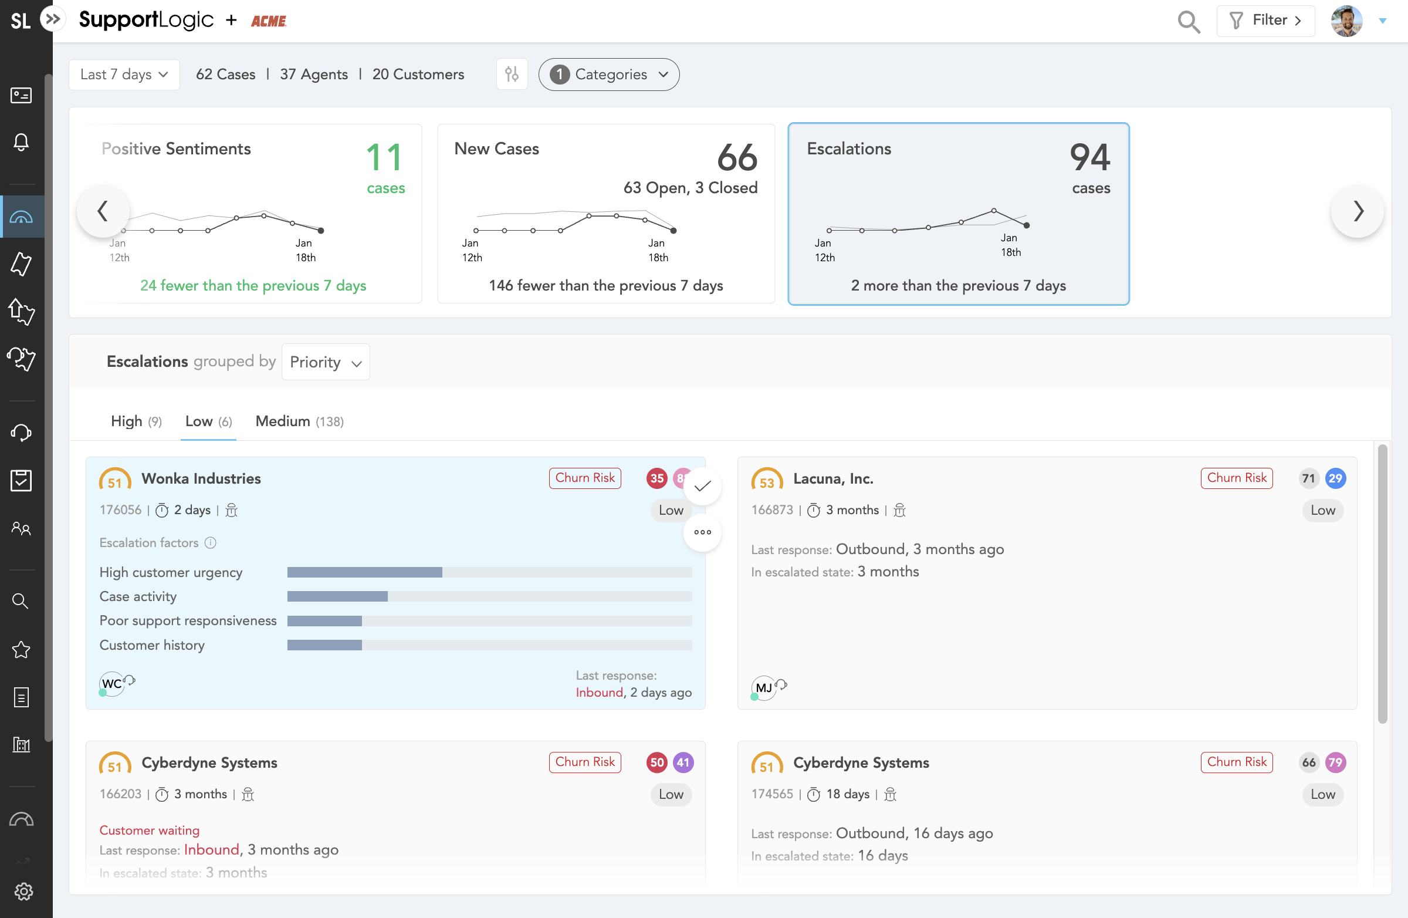Click the '20 Customers' count text
The image size is (1408, 918).
tap(418, 74)
